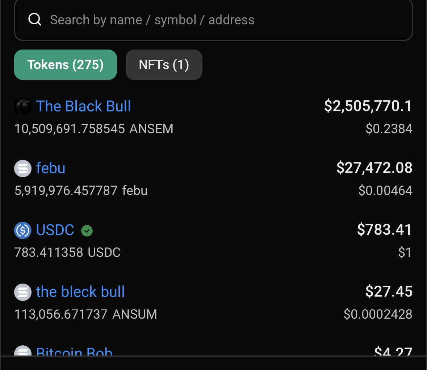
Task: Open the bleck bull token link
Action: coord(80,292)
